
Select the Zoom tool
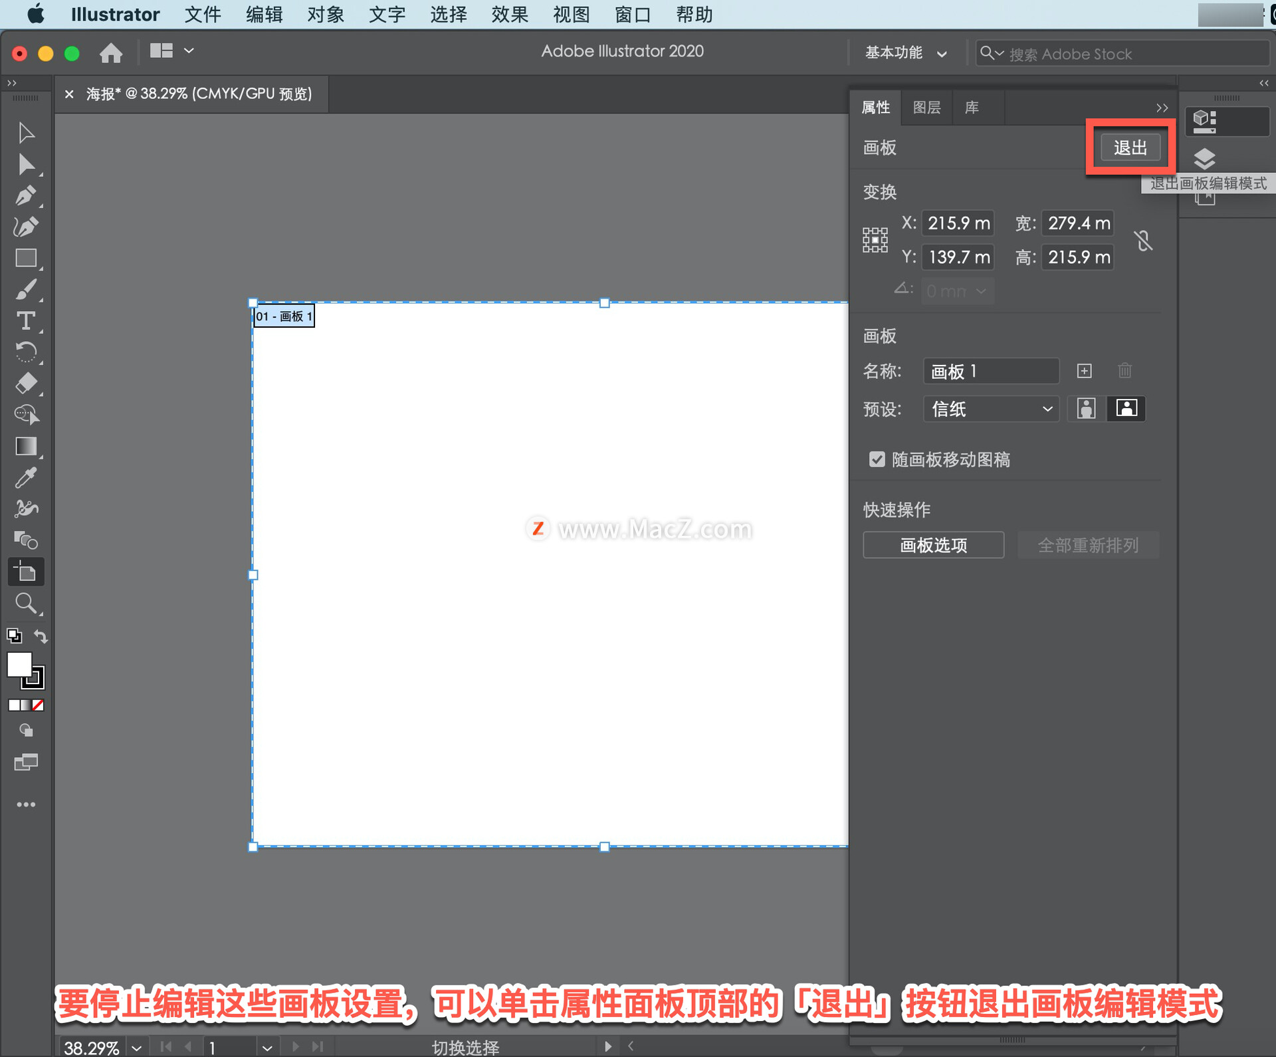(25, 604)
